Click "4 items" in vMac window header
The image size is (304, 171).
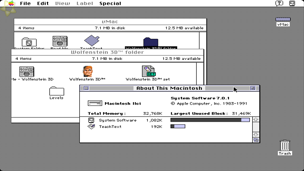(27, 28)
